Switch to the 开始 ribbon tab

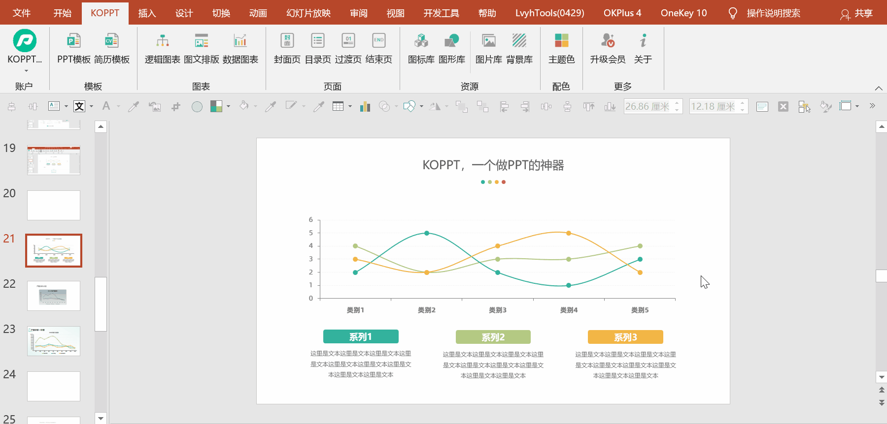point(63,13)
